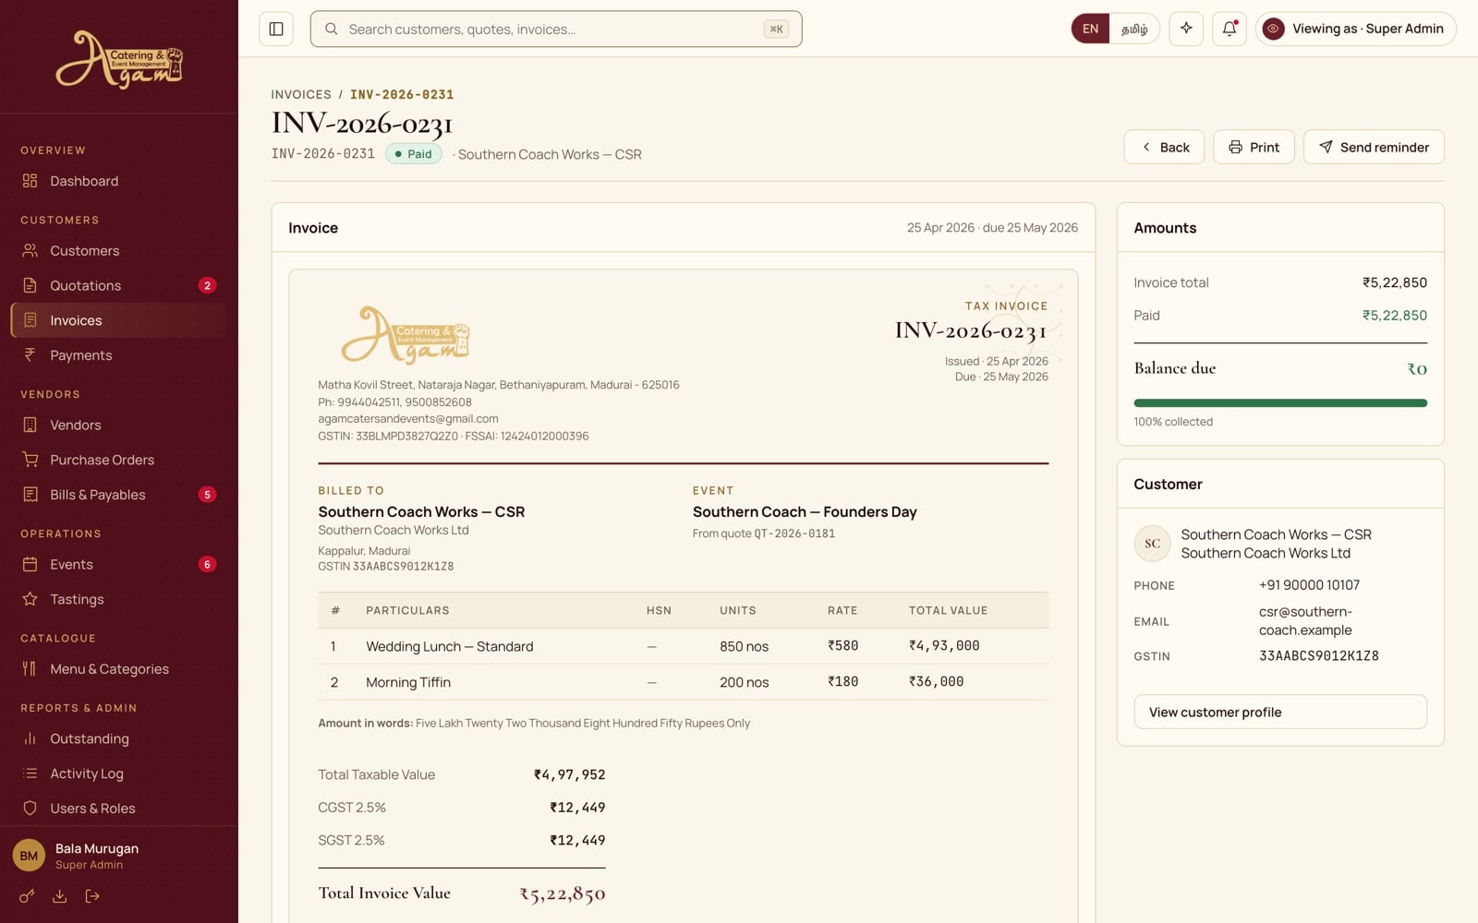The width and height of the screenshot is (1478, 923).
Task: Go to Events page
Action: click(x=119, y=565)
